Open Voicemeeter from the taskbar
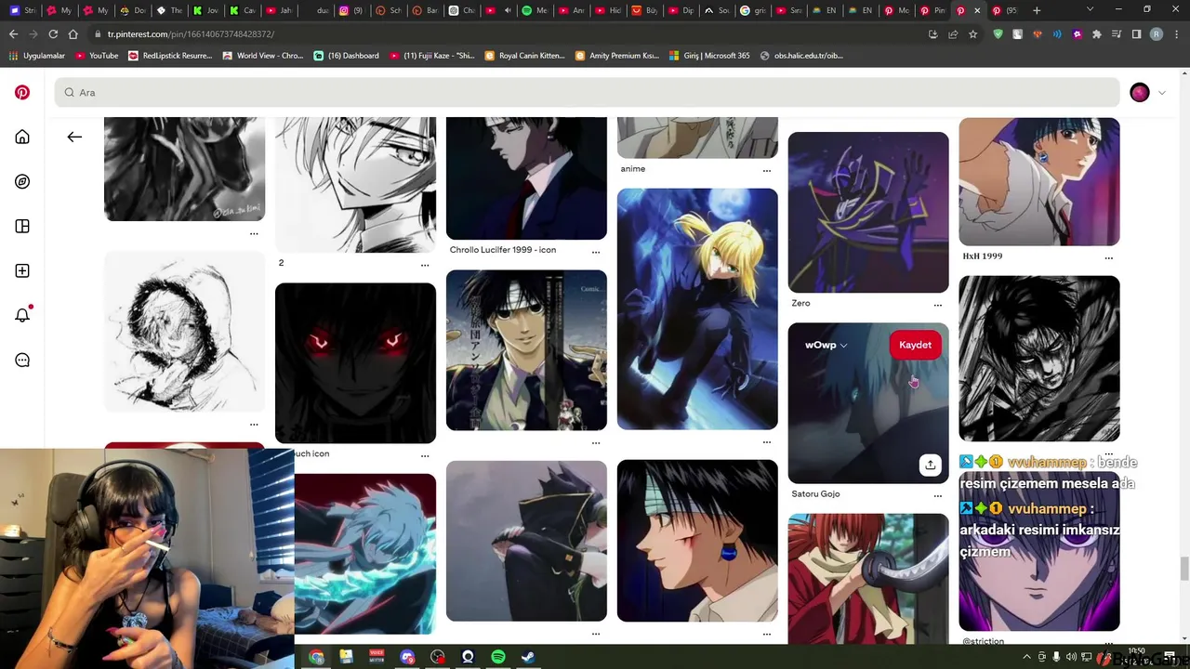Viewport: 1190px width, 669px height. point(377,657)
